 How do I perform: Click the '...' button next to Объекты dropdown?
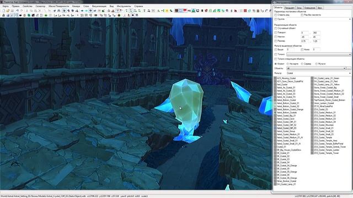[x=349, y=68]
